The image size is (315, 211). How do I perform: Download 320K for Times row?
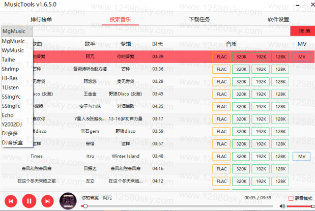(241, 157)
